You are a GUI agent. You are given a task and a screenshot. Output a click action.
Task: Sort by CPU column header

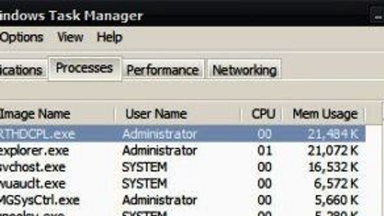[262, 114]
